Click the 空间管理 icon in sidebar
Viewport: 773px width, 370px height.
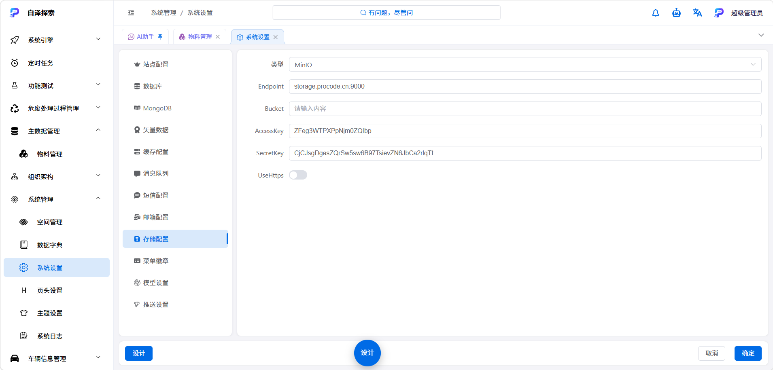pos(24,222)
